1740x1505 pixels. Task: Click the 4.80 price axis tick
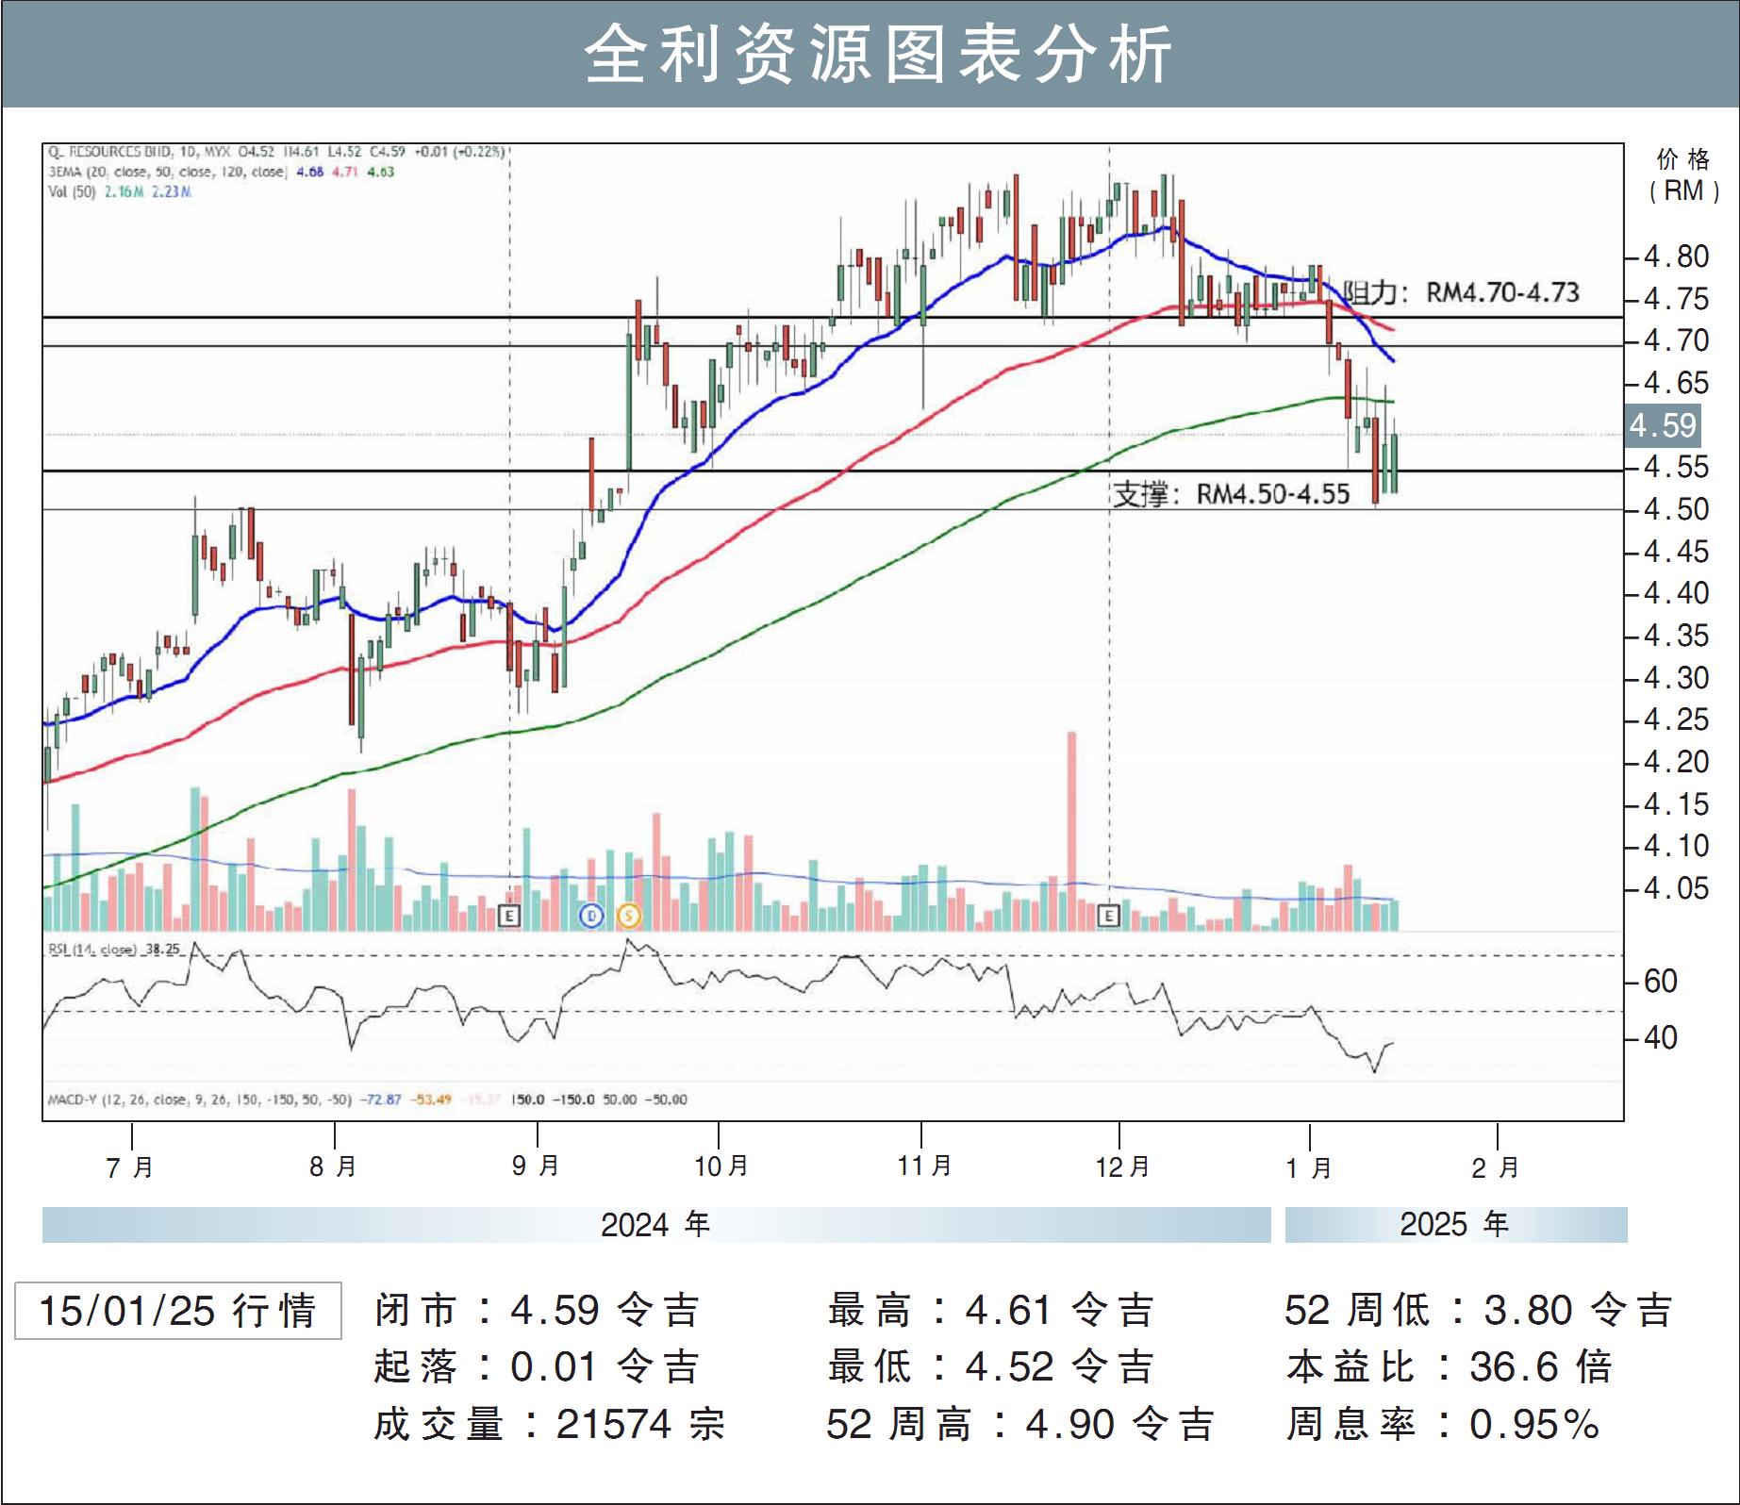click(x=1676, y=256)
